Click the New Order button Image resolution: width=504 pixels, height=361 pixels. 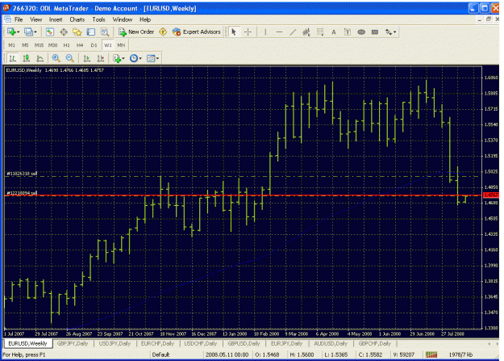pyautogui.click(x=136, y=31)
